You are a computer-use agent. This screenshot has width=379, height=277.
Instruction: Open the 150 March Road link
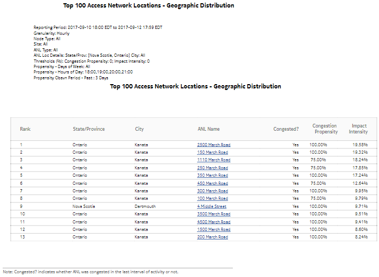[213, 152]
